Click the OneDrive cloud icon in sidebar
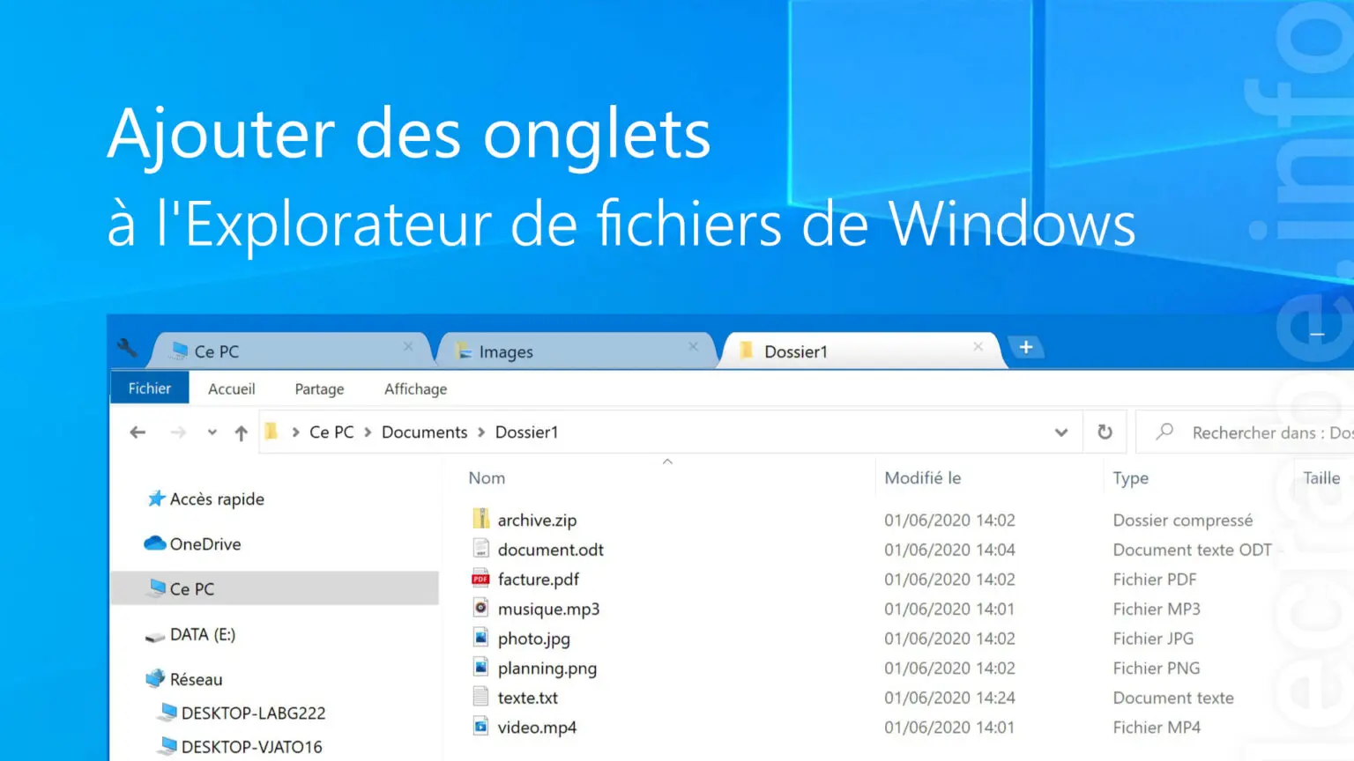The width and height of the screenshot is (1354, 761). 154,543
